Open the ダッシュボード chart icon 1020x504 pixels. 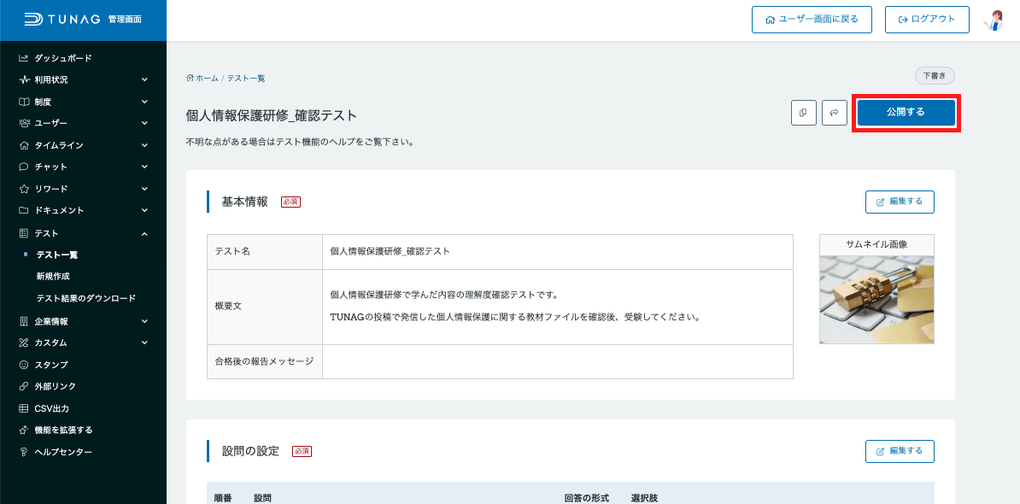tap(23, 58)
